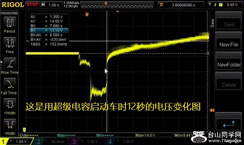This screenshot has height=145, width=244.
Task: Select the Period measurement icon
Action: [x=10, y=23]
